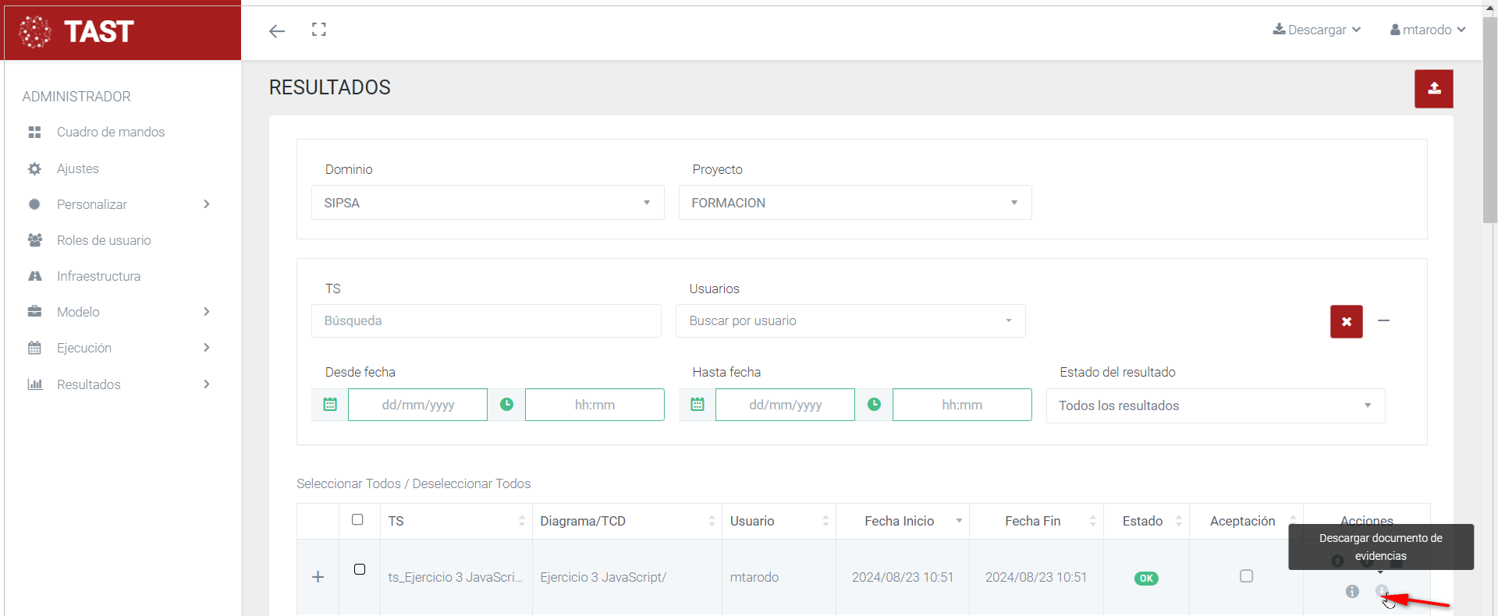Check the select-all header checkbox

point(357,520)
